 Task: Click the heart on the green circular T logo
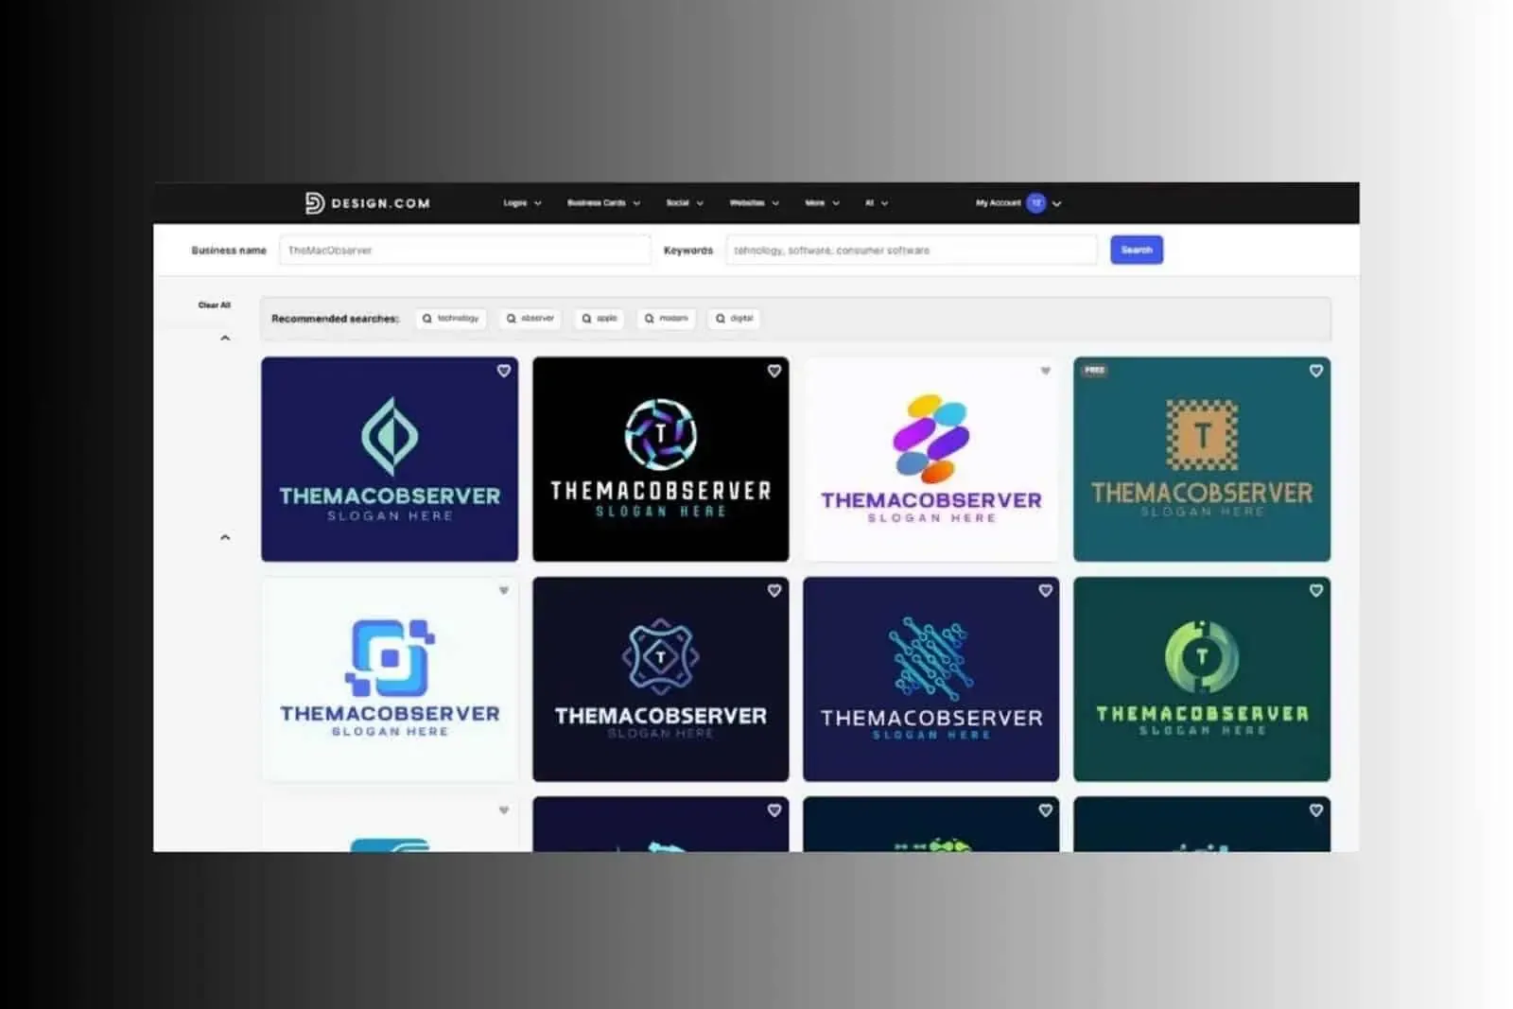tap(1315, 590)
